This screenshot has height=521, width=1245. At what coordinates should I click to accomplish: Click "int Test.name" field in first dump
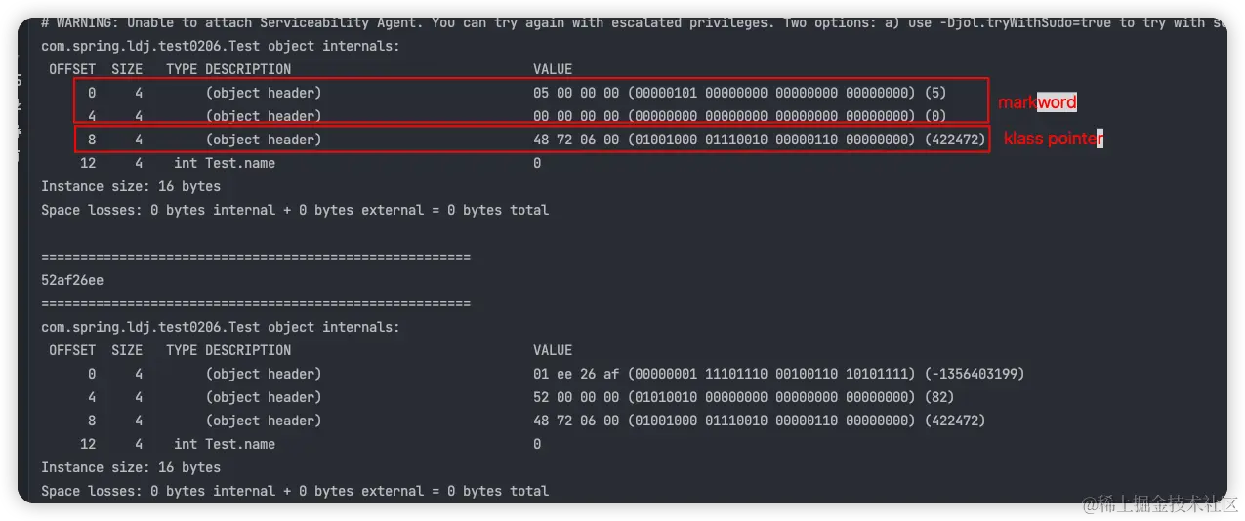[225, 163]
